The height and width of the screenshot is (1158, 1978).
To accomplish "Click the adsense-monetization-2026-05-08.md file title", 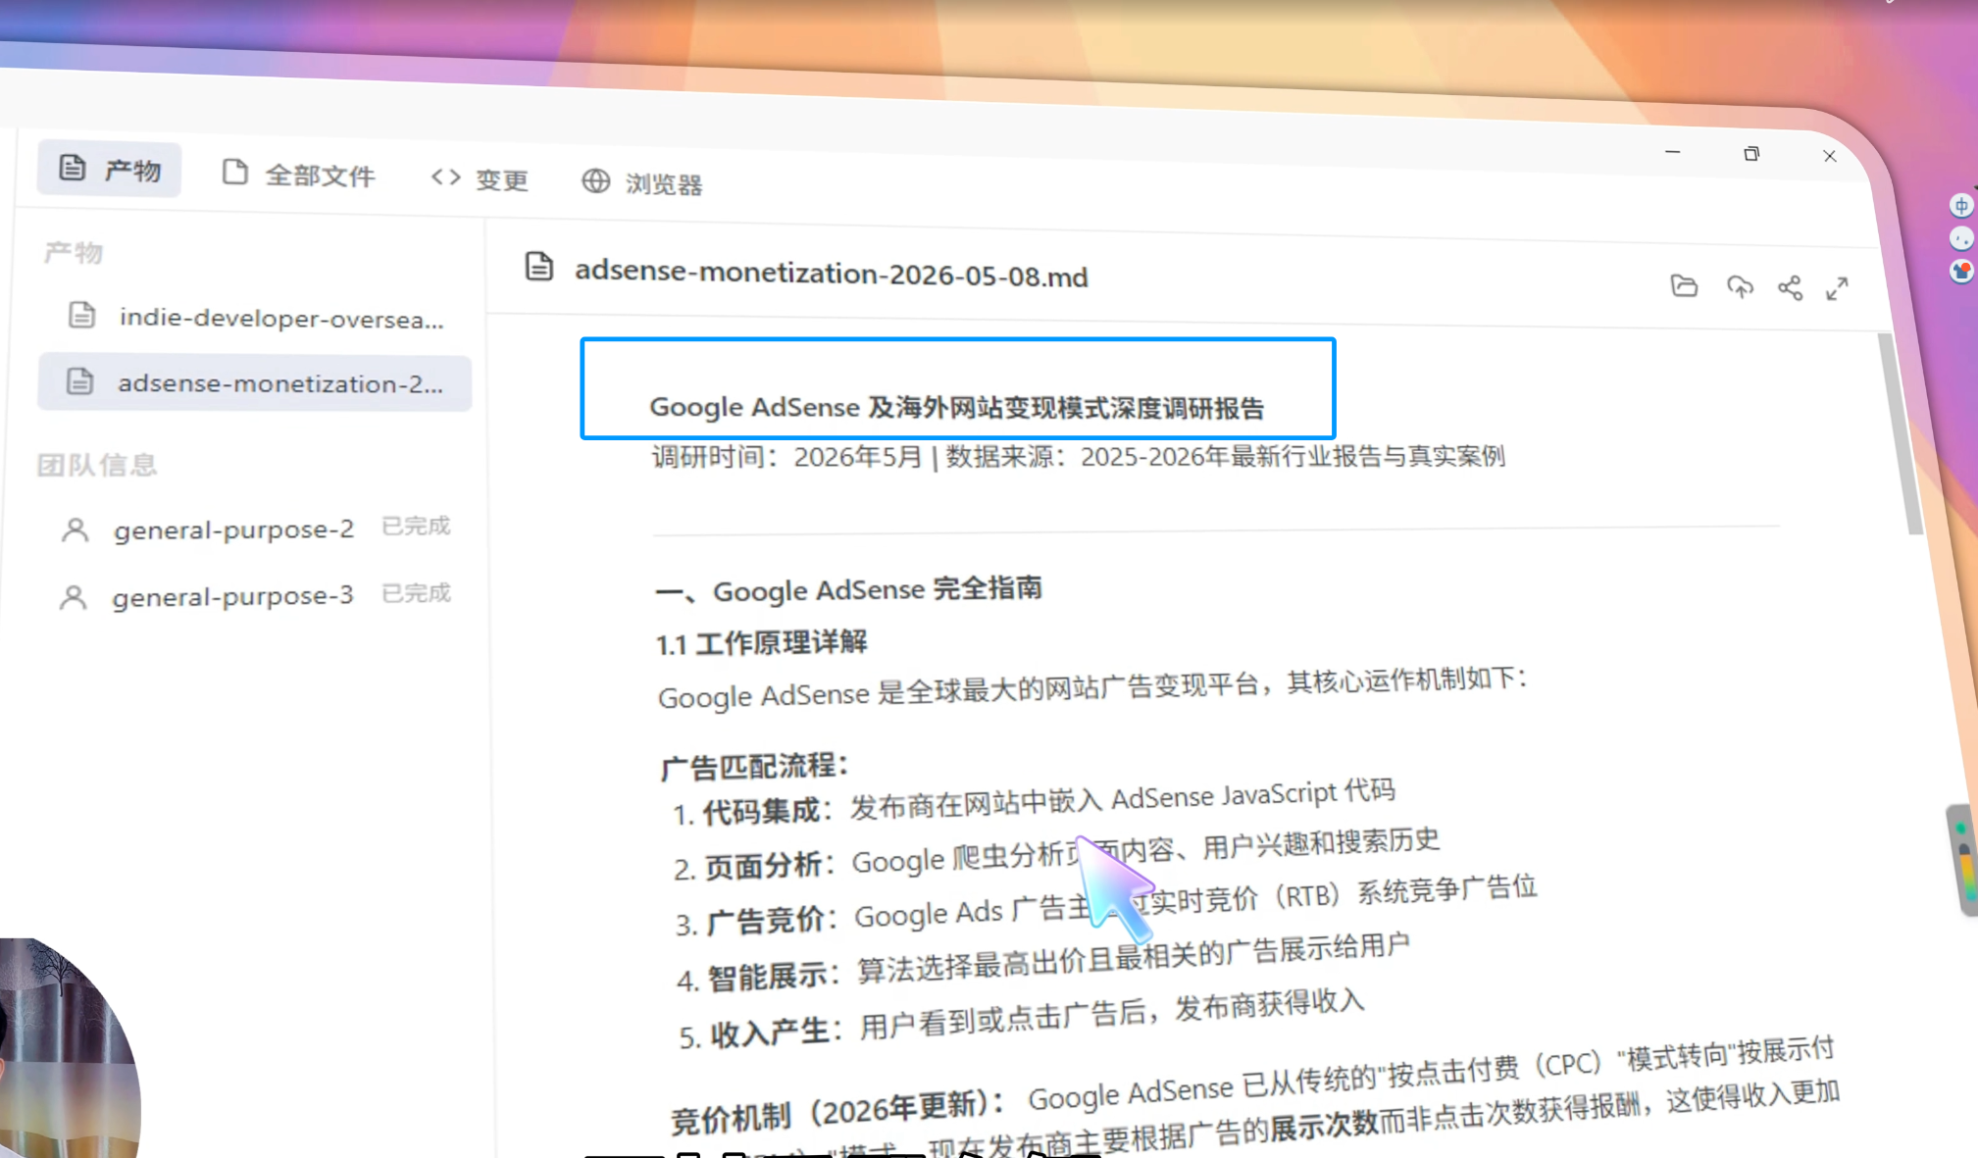I will [x=831, y=274].
